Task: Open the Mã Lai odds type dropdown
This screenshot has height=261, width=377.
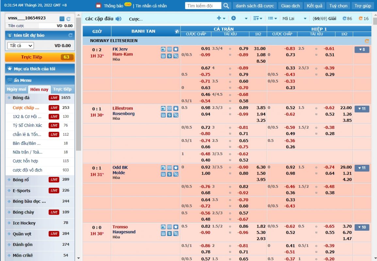Action: click(294, 19)
